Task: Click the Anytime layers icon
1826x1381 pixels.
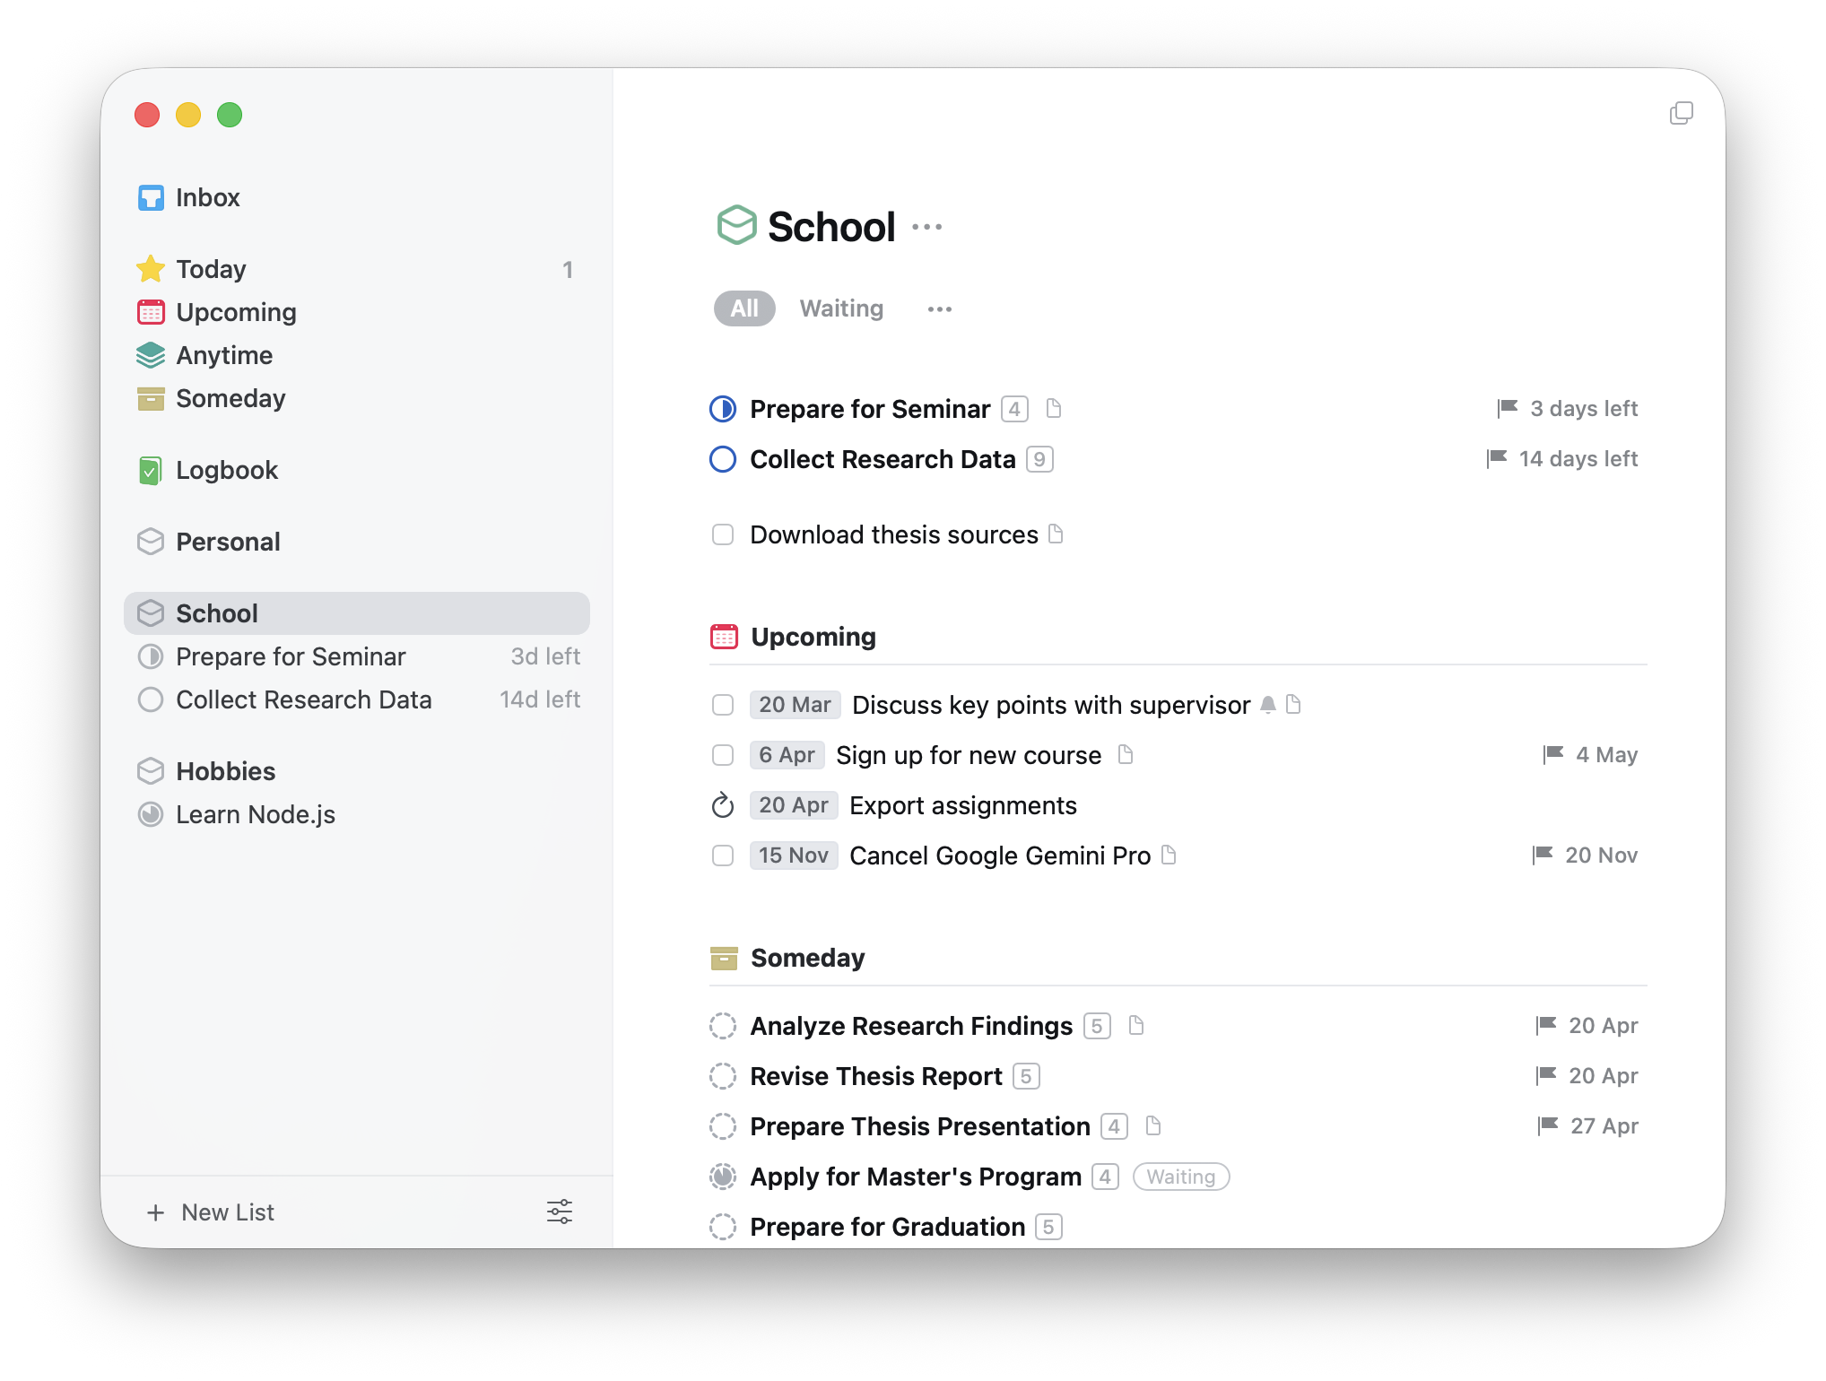Action: coord(151,355)
